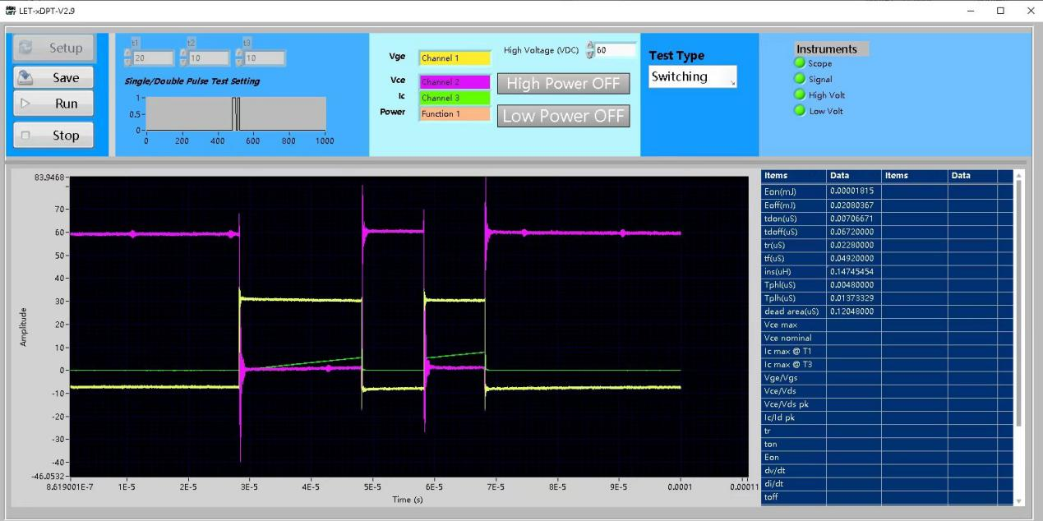Click the t2 pulse time field
The height and width of the screenshot is (521, 1043).
(x=210, y=58)
